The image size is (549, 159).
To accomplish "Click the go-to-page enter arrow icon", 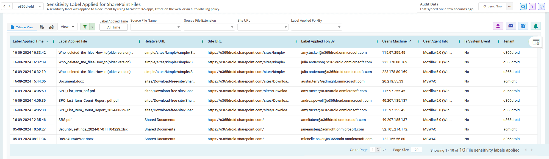I will coord(384,150).
